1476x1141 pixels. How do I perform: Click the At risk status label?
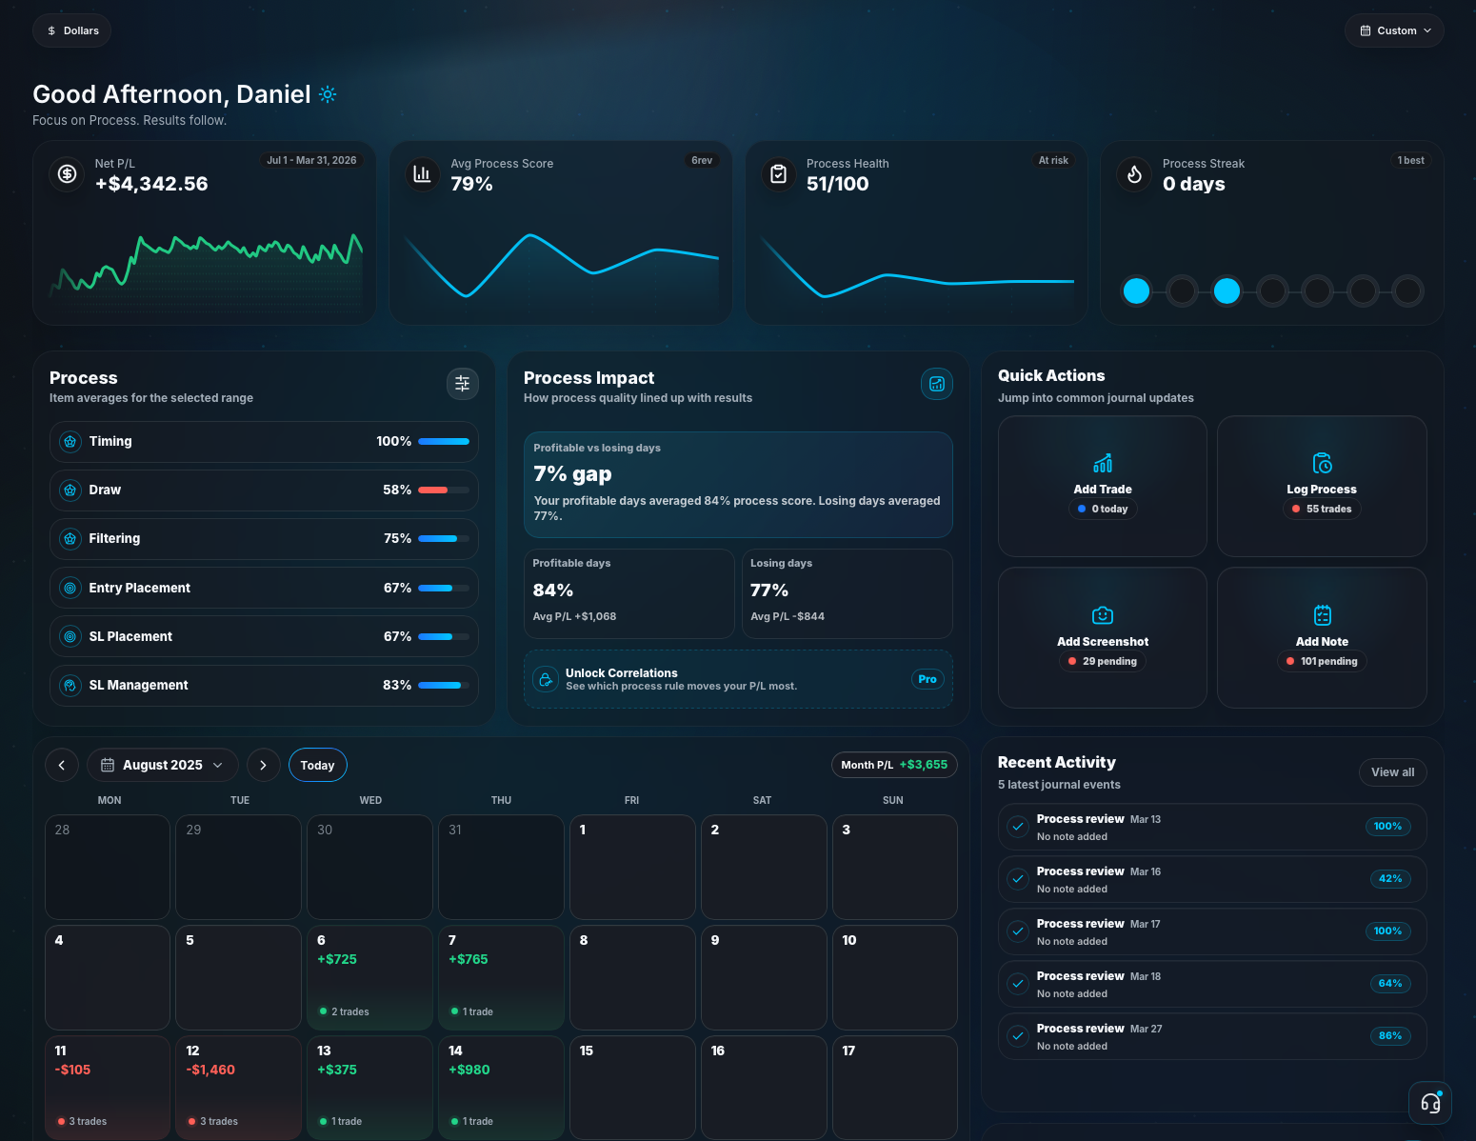click(x=1053, y=161)
